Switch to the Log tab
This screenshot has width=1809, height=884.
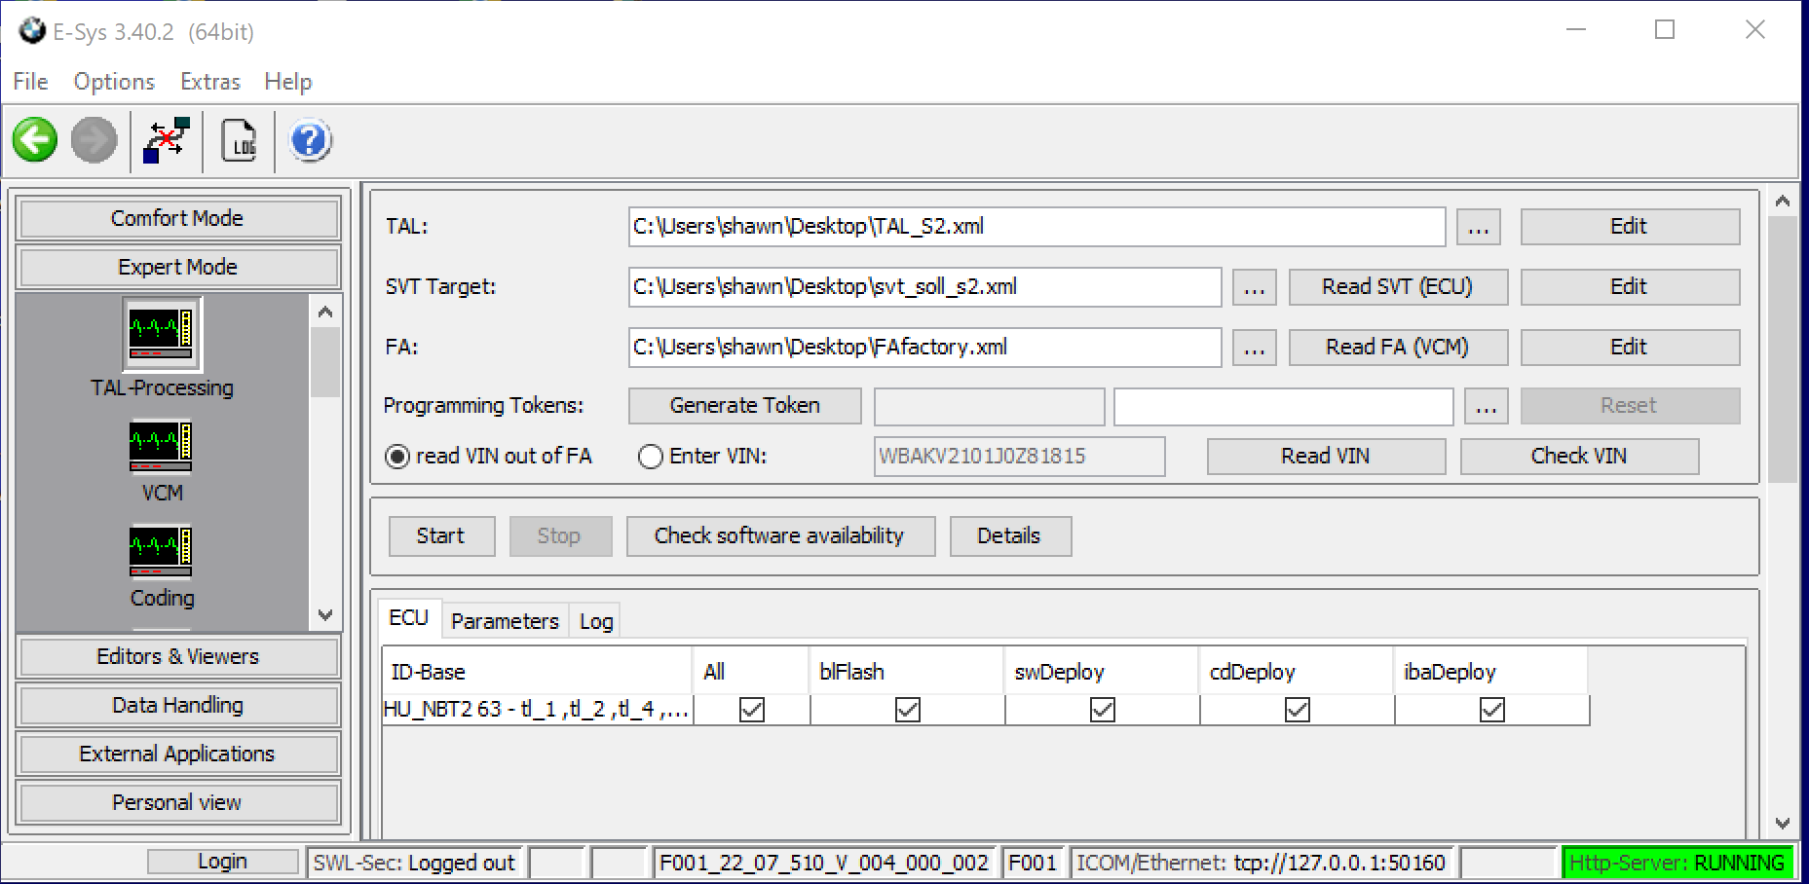coord(596,621)
